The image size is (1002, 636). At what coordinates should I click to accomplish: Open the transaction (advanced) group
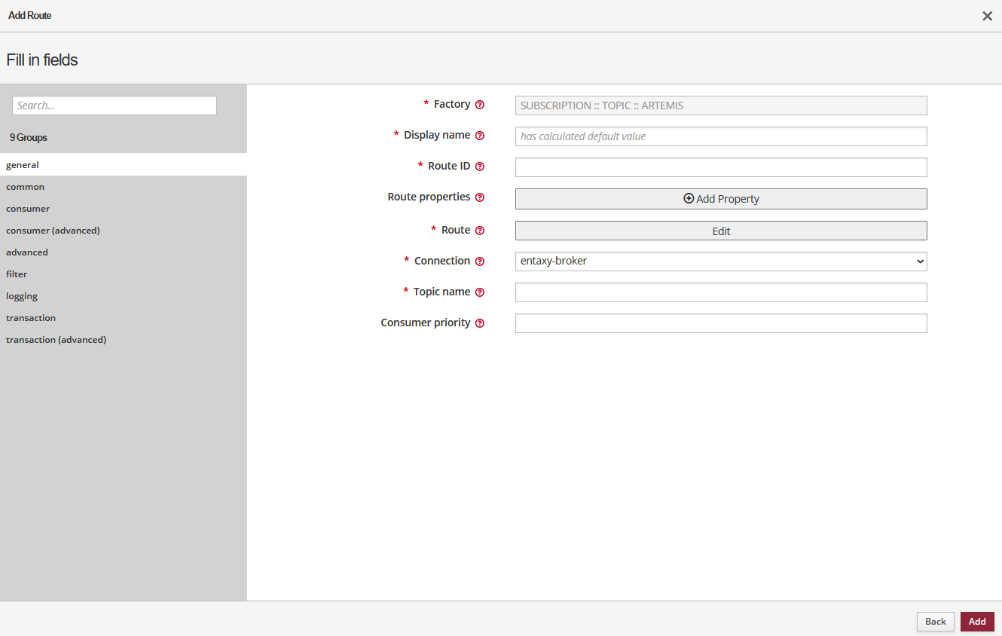pyautogui.click(x=56, y=340)
